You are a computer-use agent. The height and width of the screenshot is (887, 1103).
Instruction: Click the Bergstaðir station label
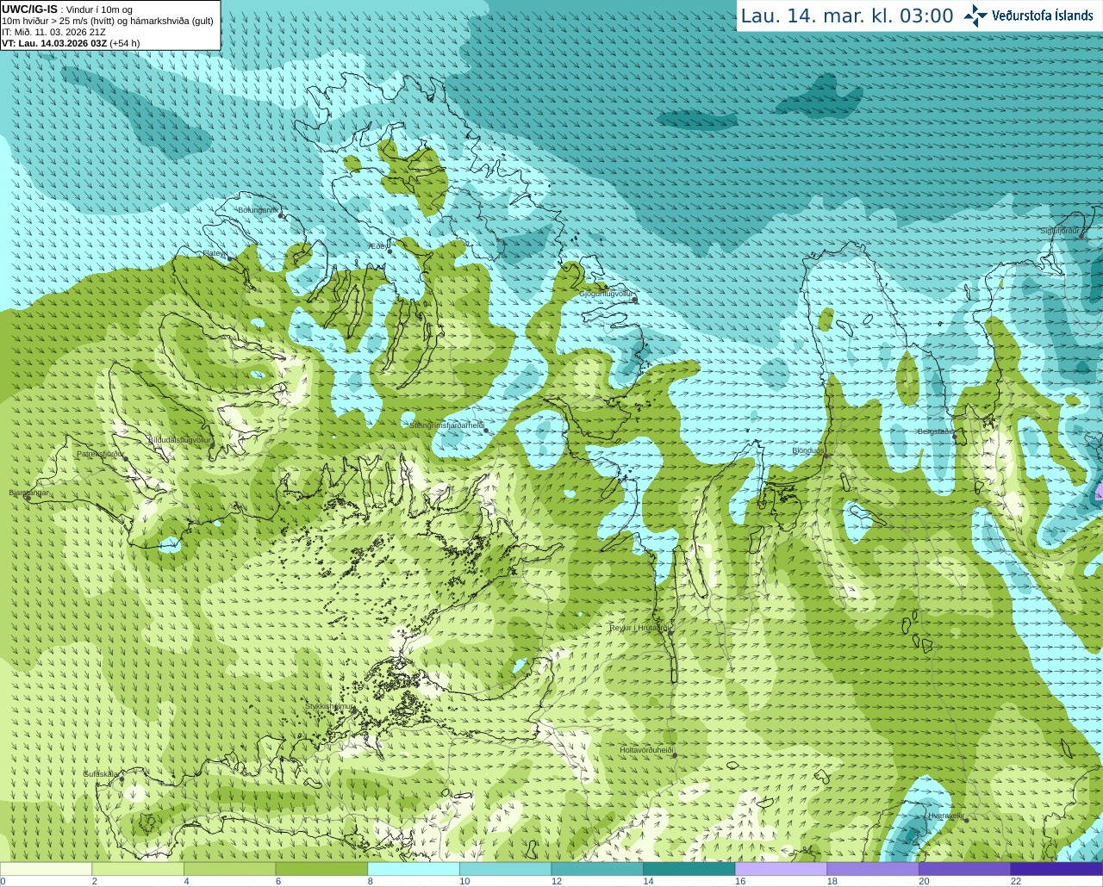click(936, 431)
